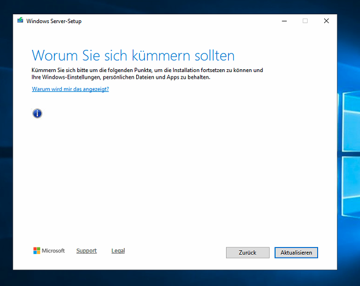Viewport: 360px width, 286px height.
Task: Open the 'Warum wird mir das angezeigt?' link
Action: (x=70, y=89)
